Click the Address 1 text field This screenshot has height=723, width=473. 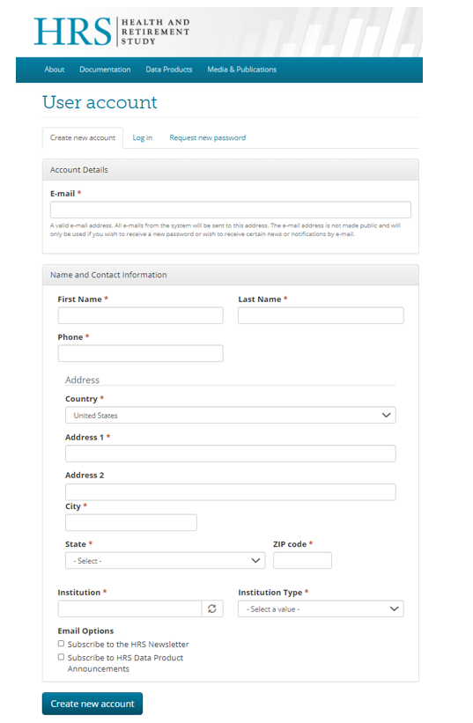tap(231, 454)
